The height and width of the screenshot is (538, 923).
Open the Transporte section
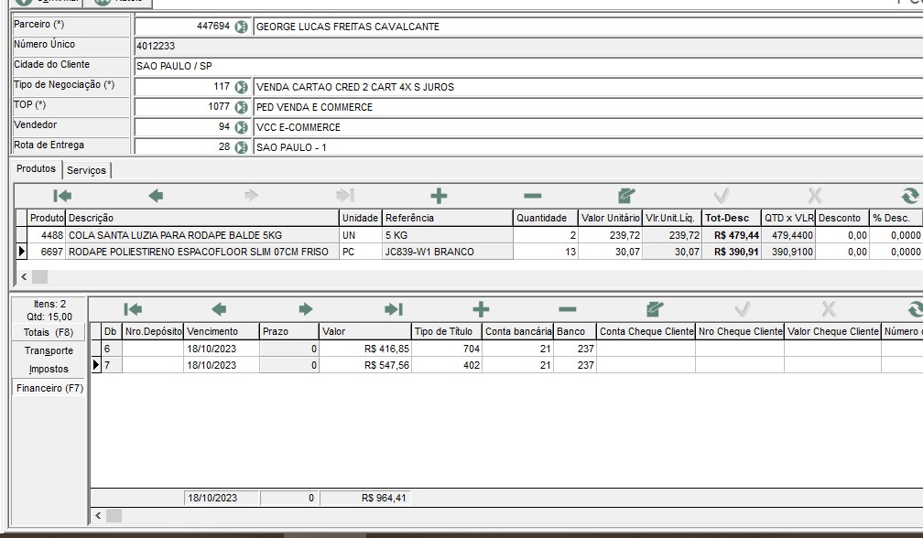pyautogui.click(x=49, y=350)
